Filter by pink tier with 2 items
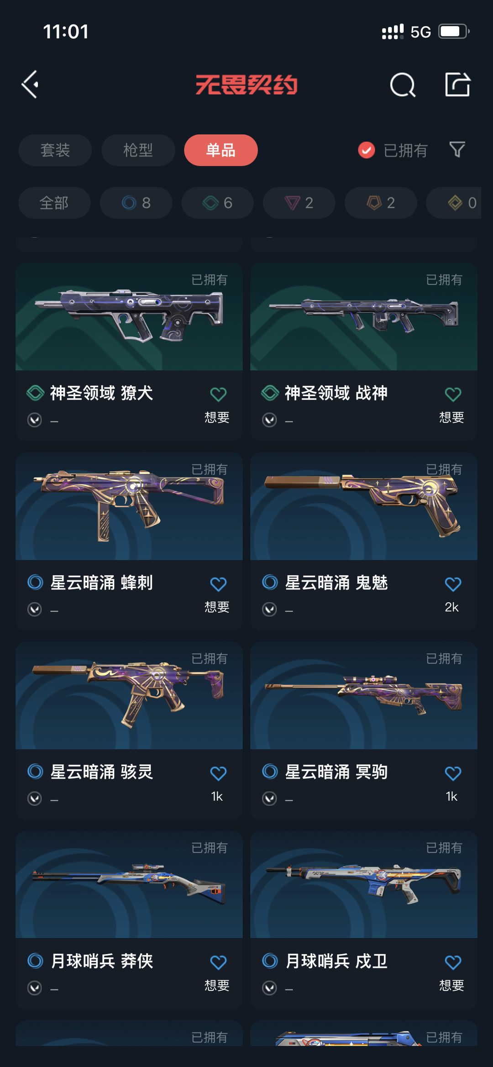493x1067 pixels. 299,203
